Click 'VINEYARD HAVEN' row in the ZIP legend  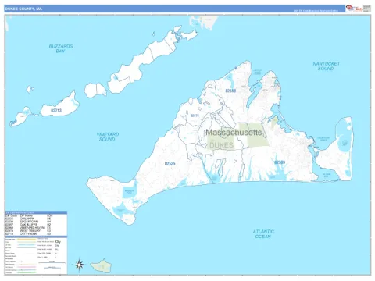tap(29, 228)
